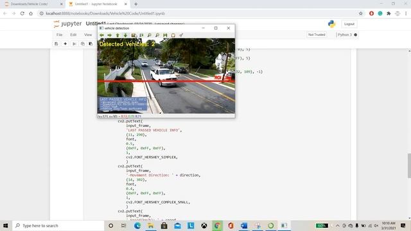The image size is (411, 231).
Task: Copy selected cells in Jupyter toolbar
Action: pyautogui.click(x=83, y=44)
